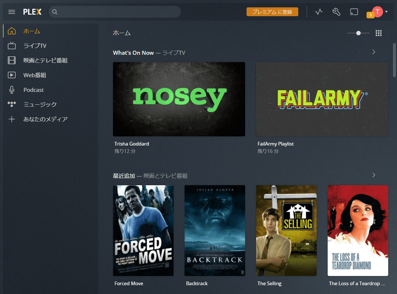Click the home icon in sidebar

click(11, 31)
